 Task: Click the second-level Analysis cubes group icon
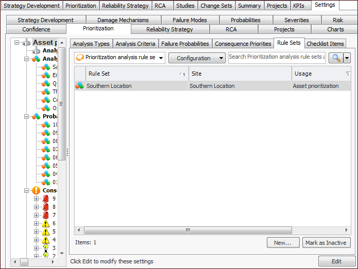[36, 59]
